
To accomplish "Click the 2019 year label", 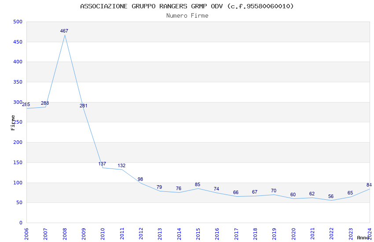I will click(x=275, y=234).
